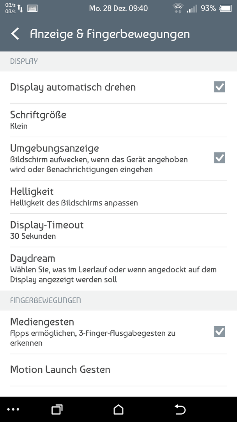Image resolution: width=237 pixels, height=422 pixels.
Task: Disable the Mediengesten checkbox
Action: click(219, 331)
